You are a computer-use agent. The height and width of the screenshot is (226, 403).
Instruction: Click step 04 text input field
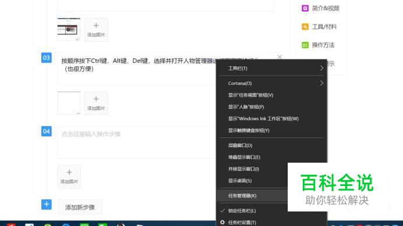[x=137, y=142]
